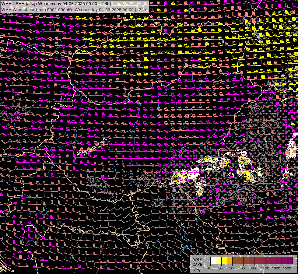Image resolution: width=298 pixels, height=274 pixels.
Task: Click the legend value 700
Action: [243, 268]
